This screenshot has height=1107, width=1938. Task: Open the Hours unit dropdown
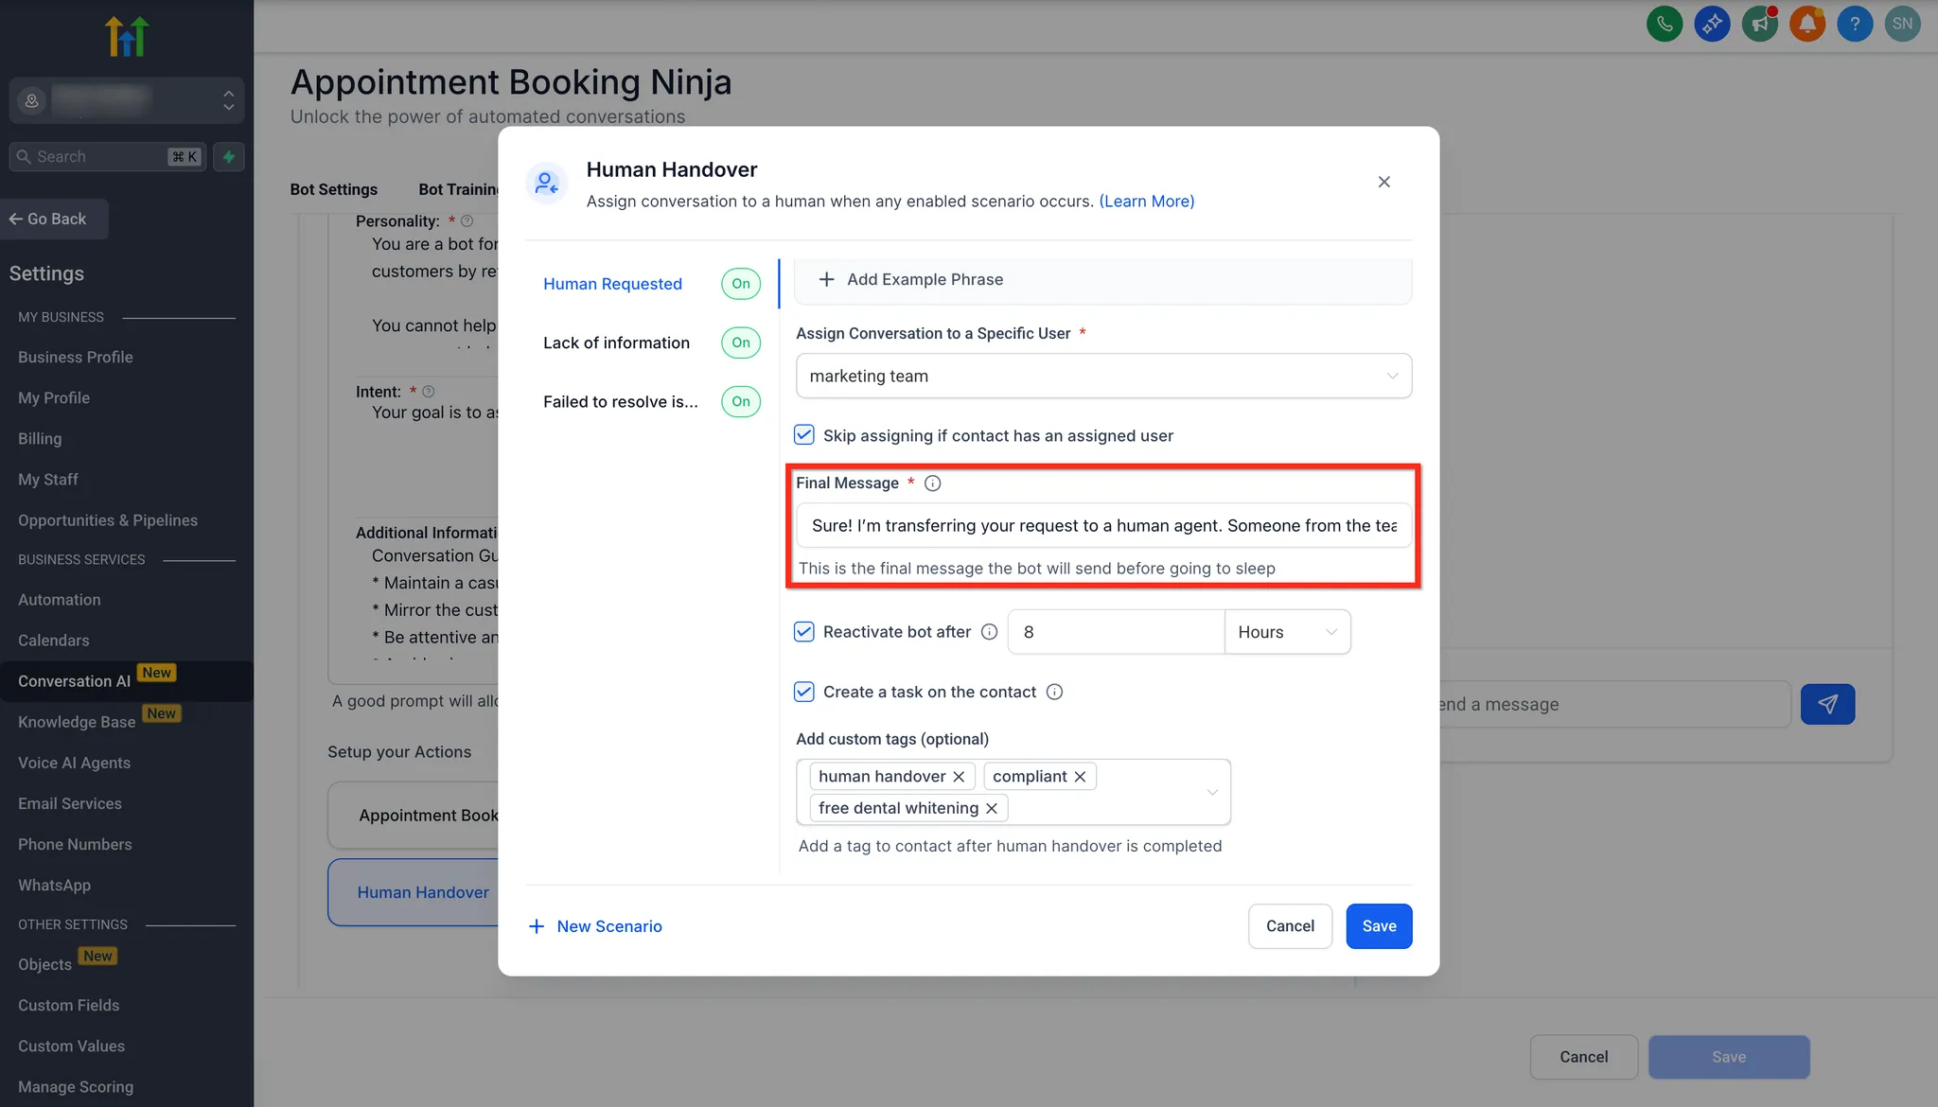tap(1286, 632)
